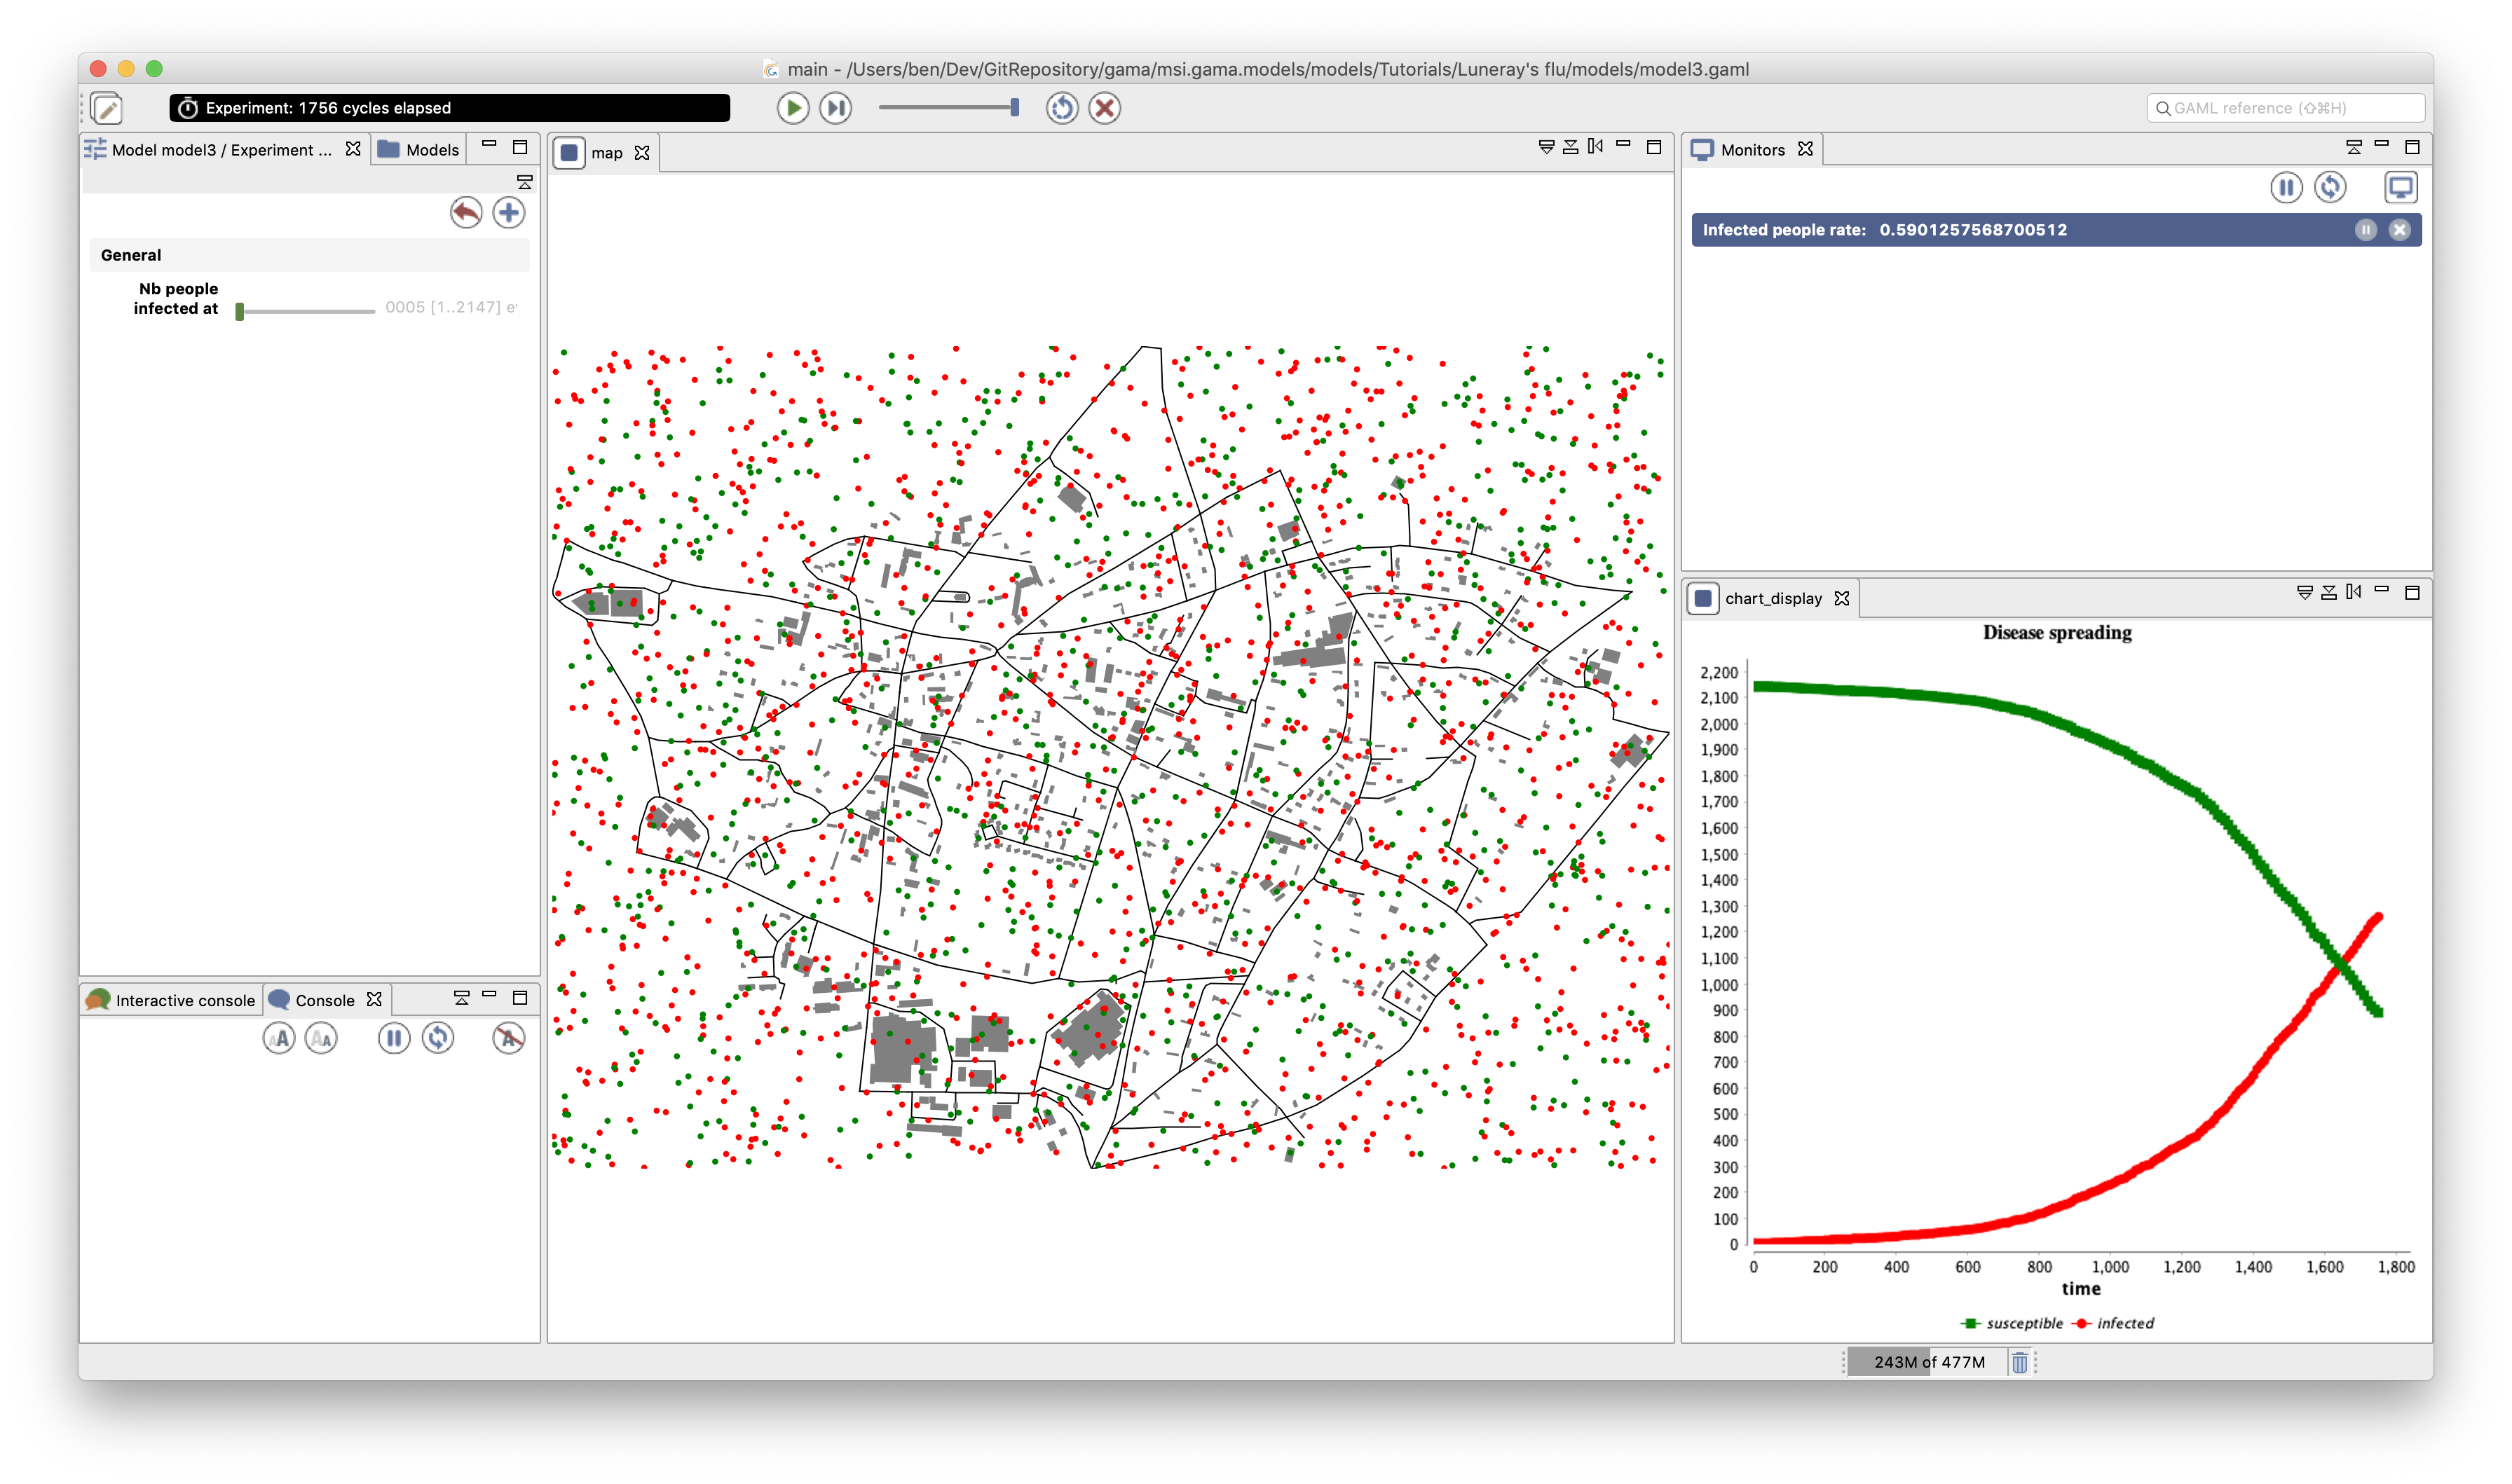Select the Monitors tab
Image resolution: width=2512 pixels, height=1484 pixels.
(x=1751, y=150)
